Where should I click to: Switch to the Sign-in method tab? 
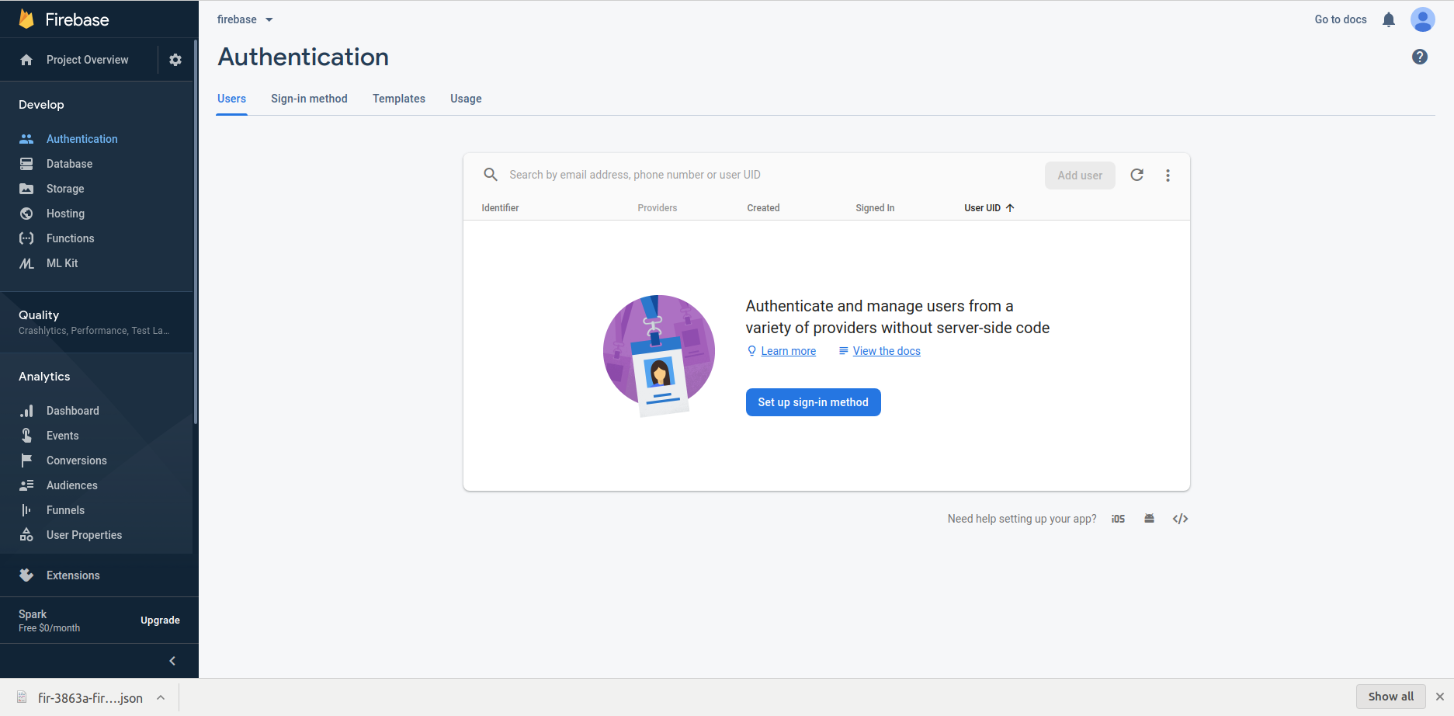pos(309,99)
